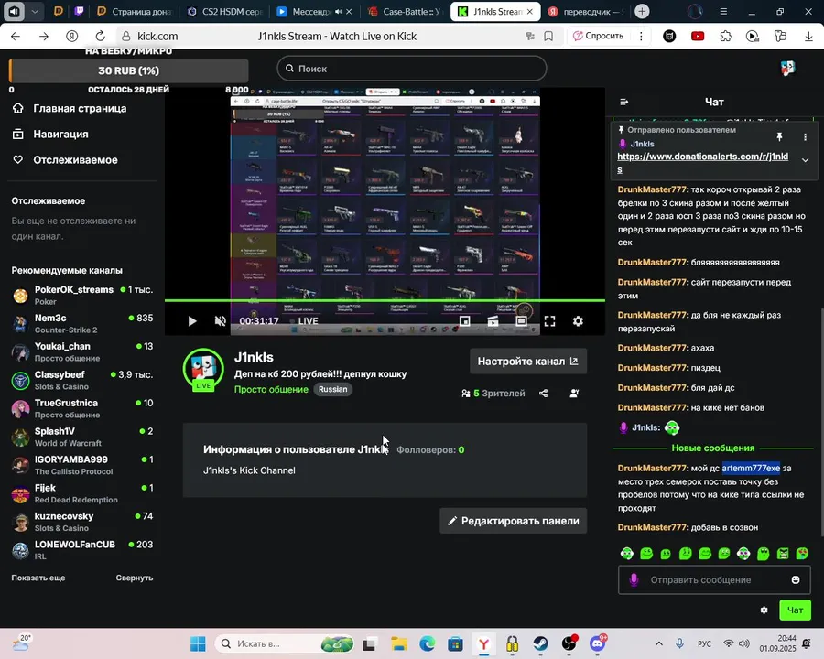This screenshot has height=659, width=824.
Task: Open Classybeef recommended channel
Action: click(82, 381)
